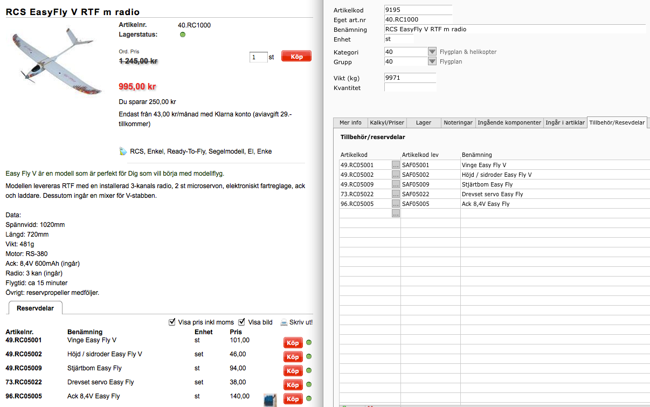Click the Grupp code field showing 40
The width and height of the screenshot is (650, 407).
tap(406, 61)
